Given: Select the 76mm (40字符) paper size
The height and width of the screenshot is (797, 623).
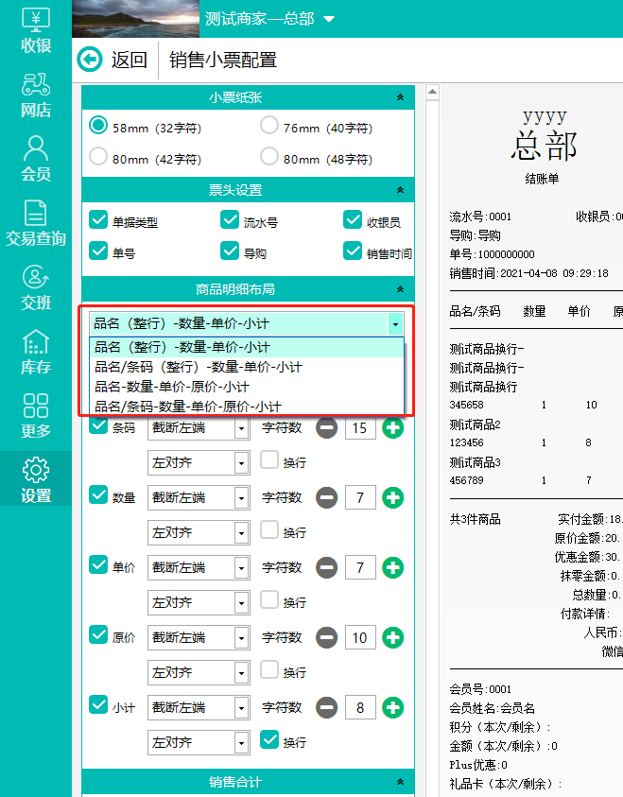Looking at the screenshot, I should pos(269,126).
